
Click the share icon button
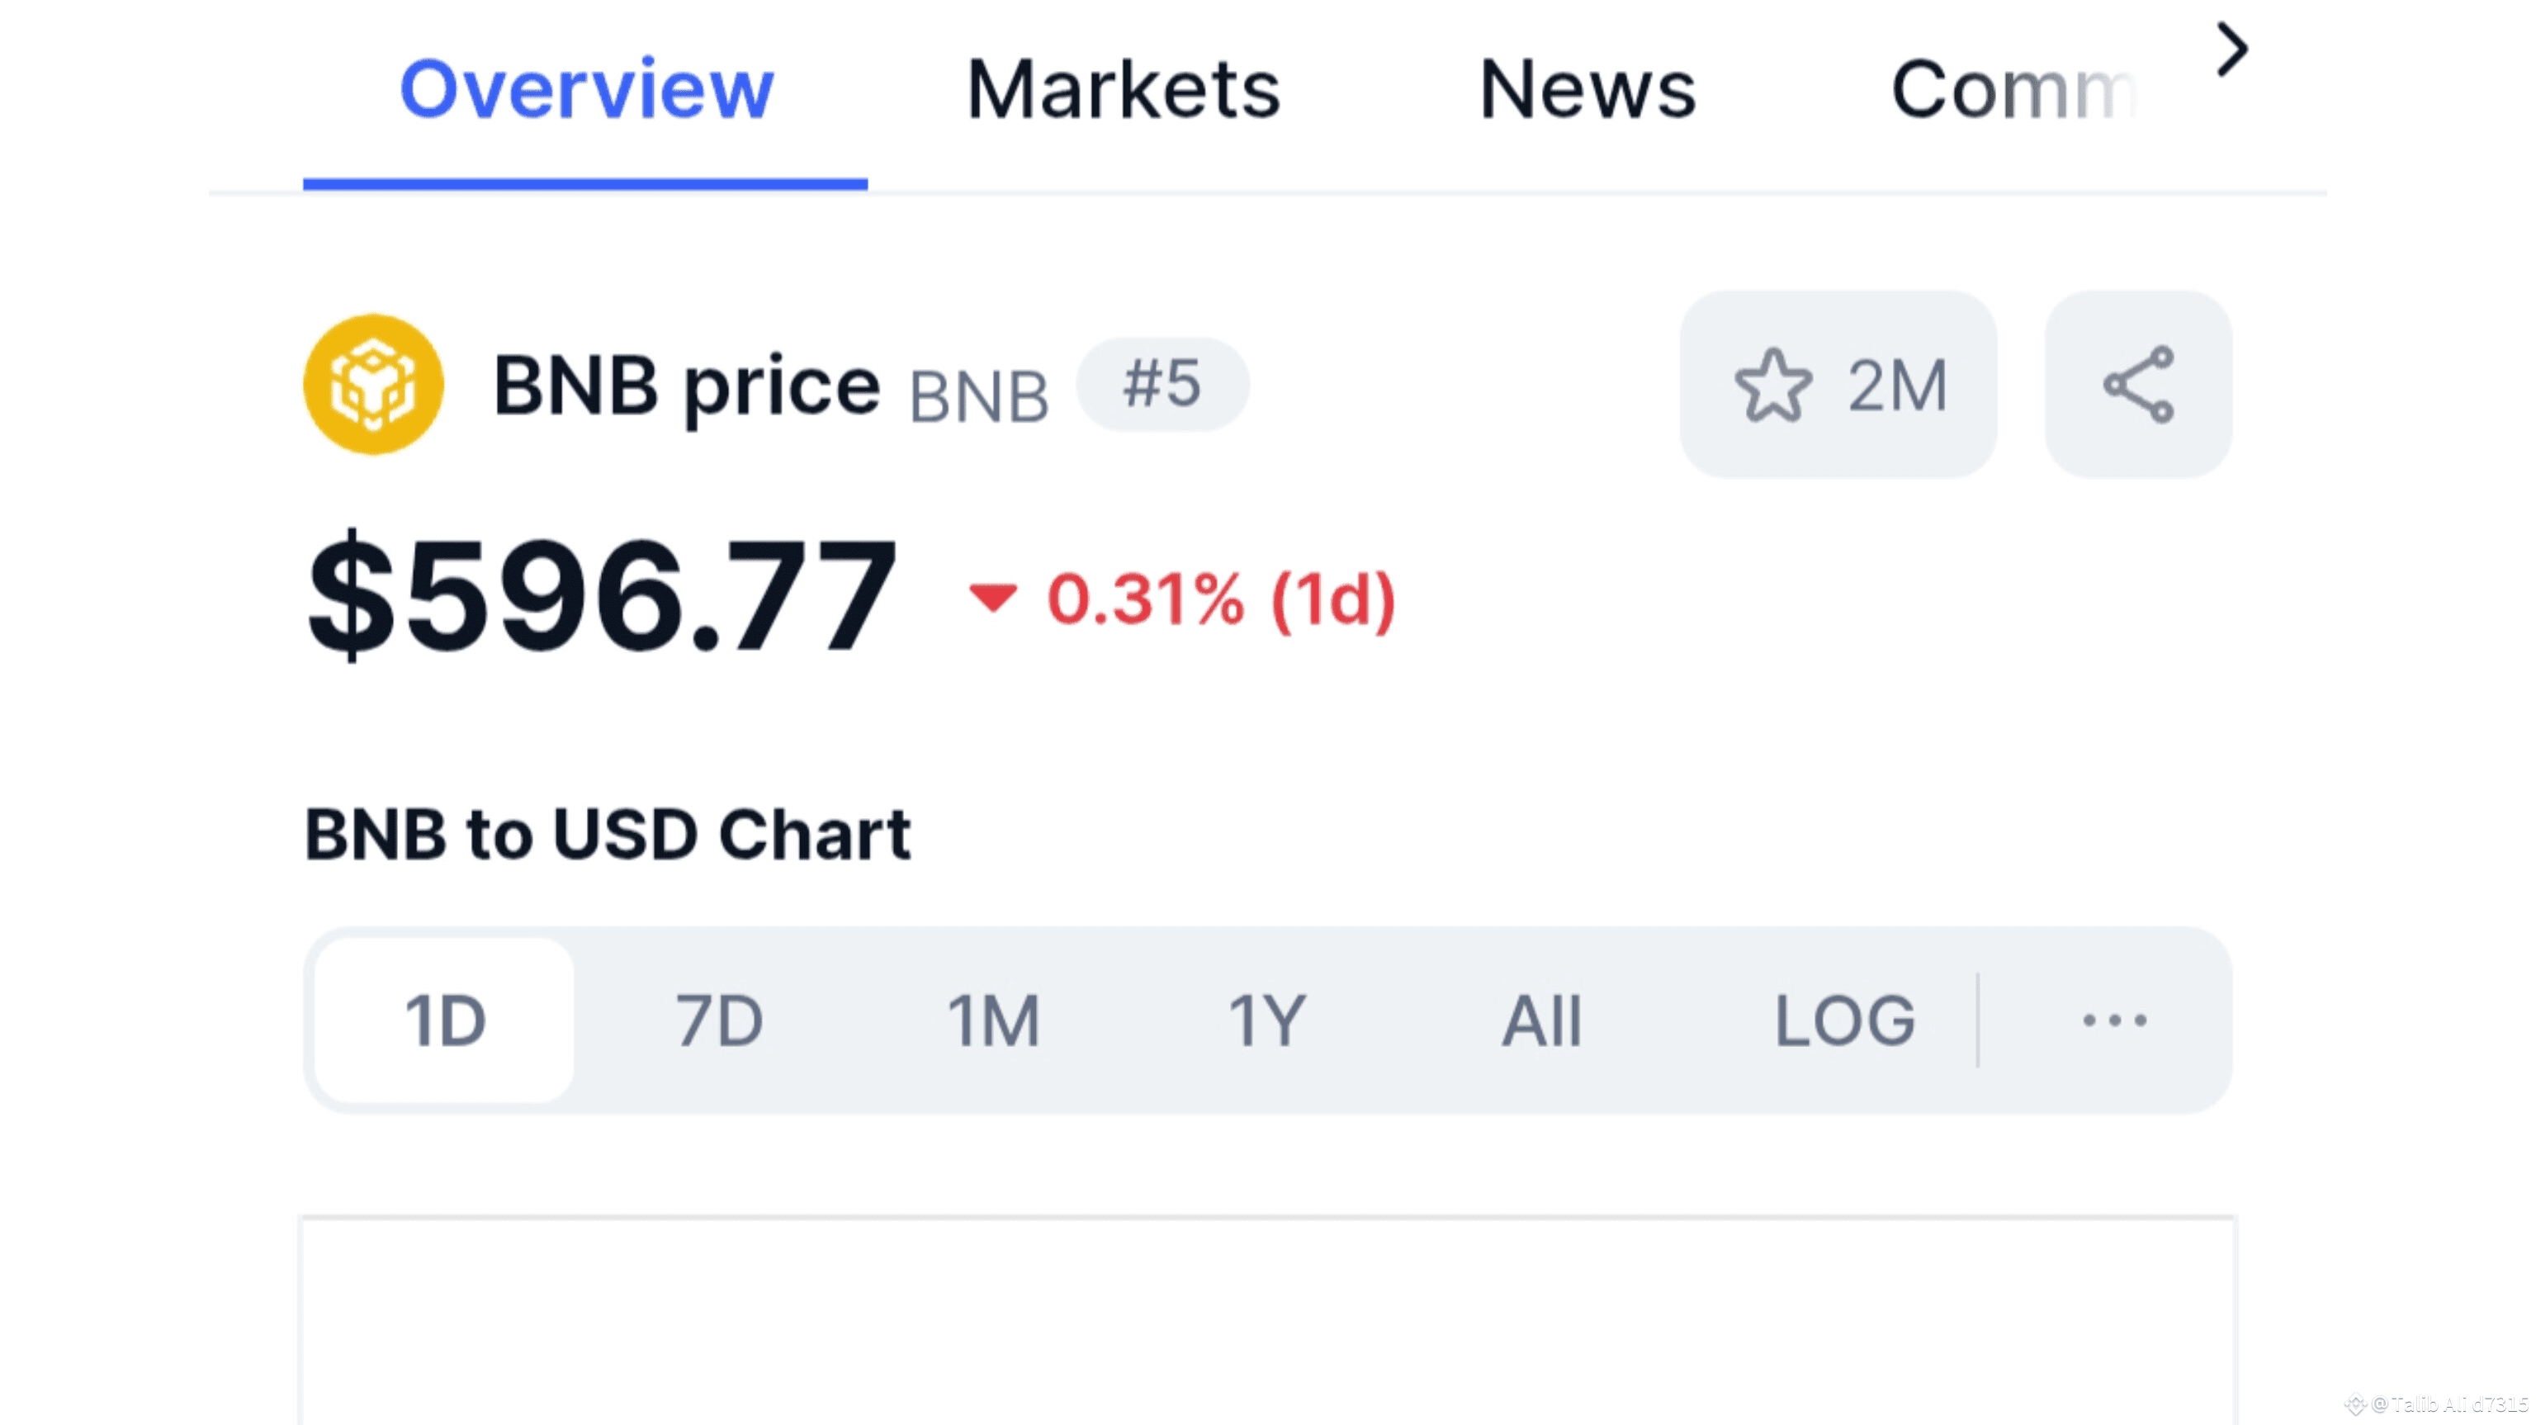coord(2137,384)
